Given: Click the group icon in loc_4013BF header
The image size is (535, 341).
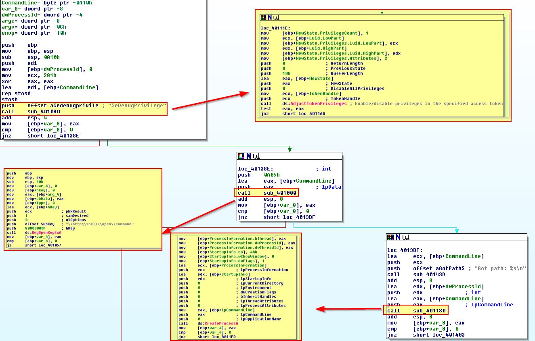Looking at the screenshot, I should [405, 237].
